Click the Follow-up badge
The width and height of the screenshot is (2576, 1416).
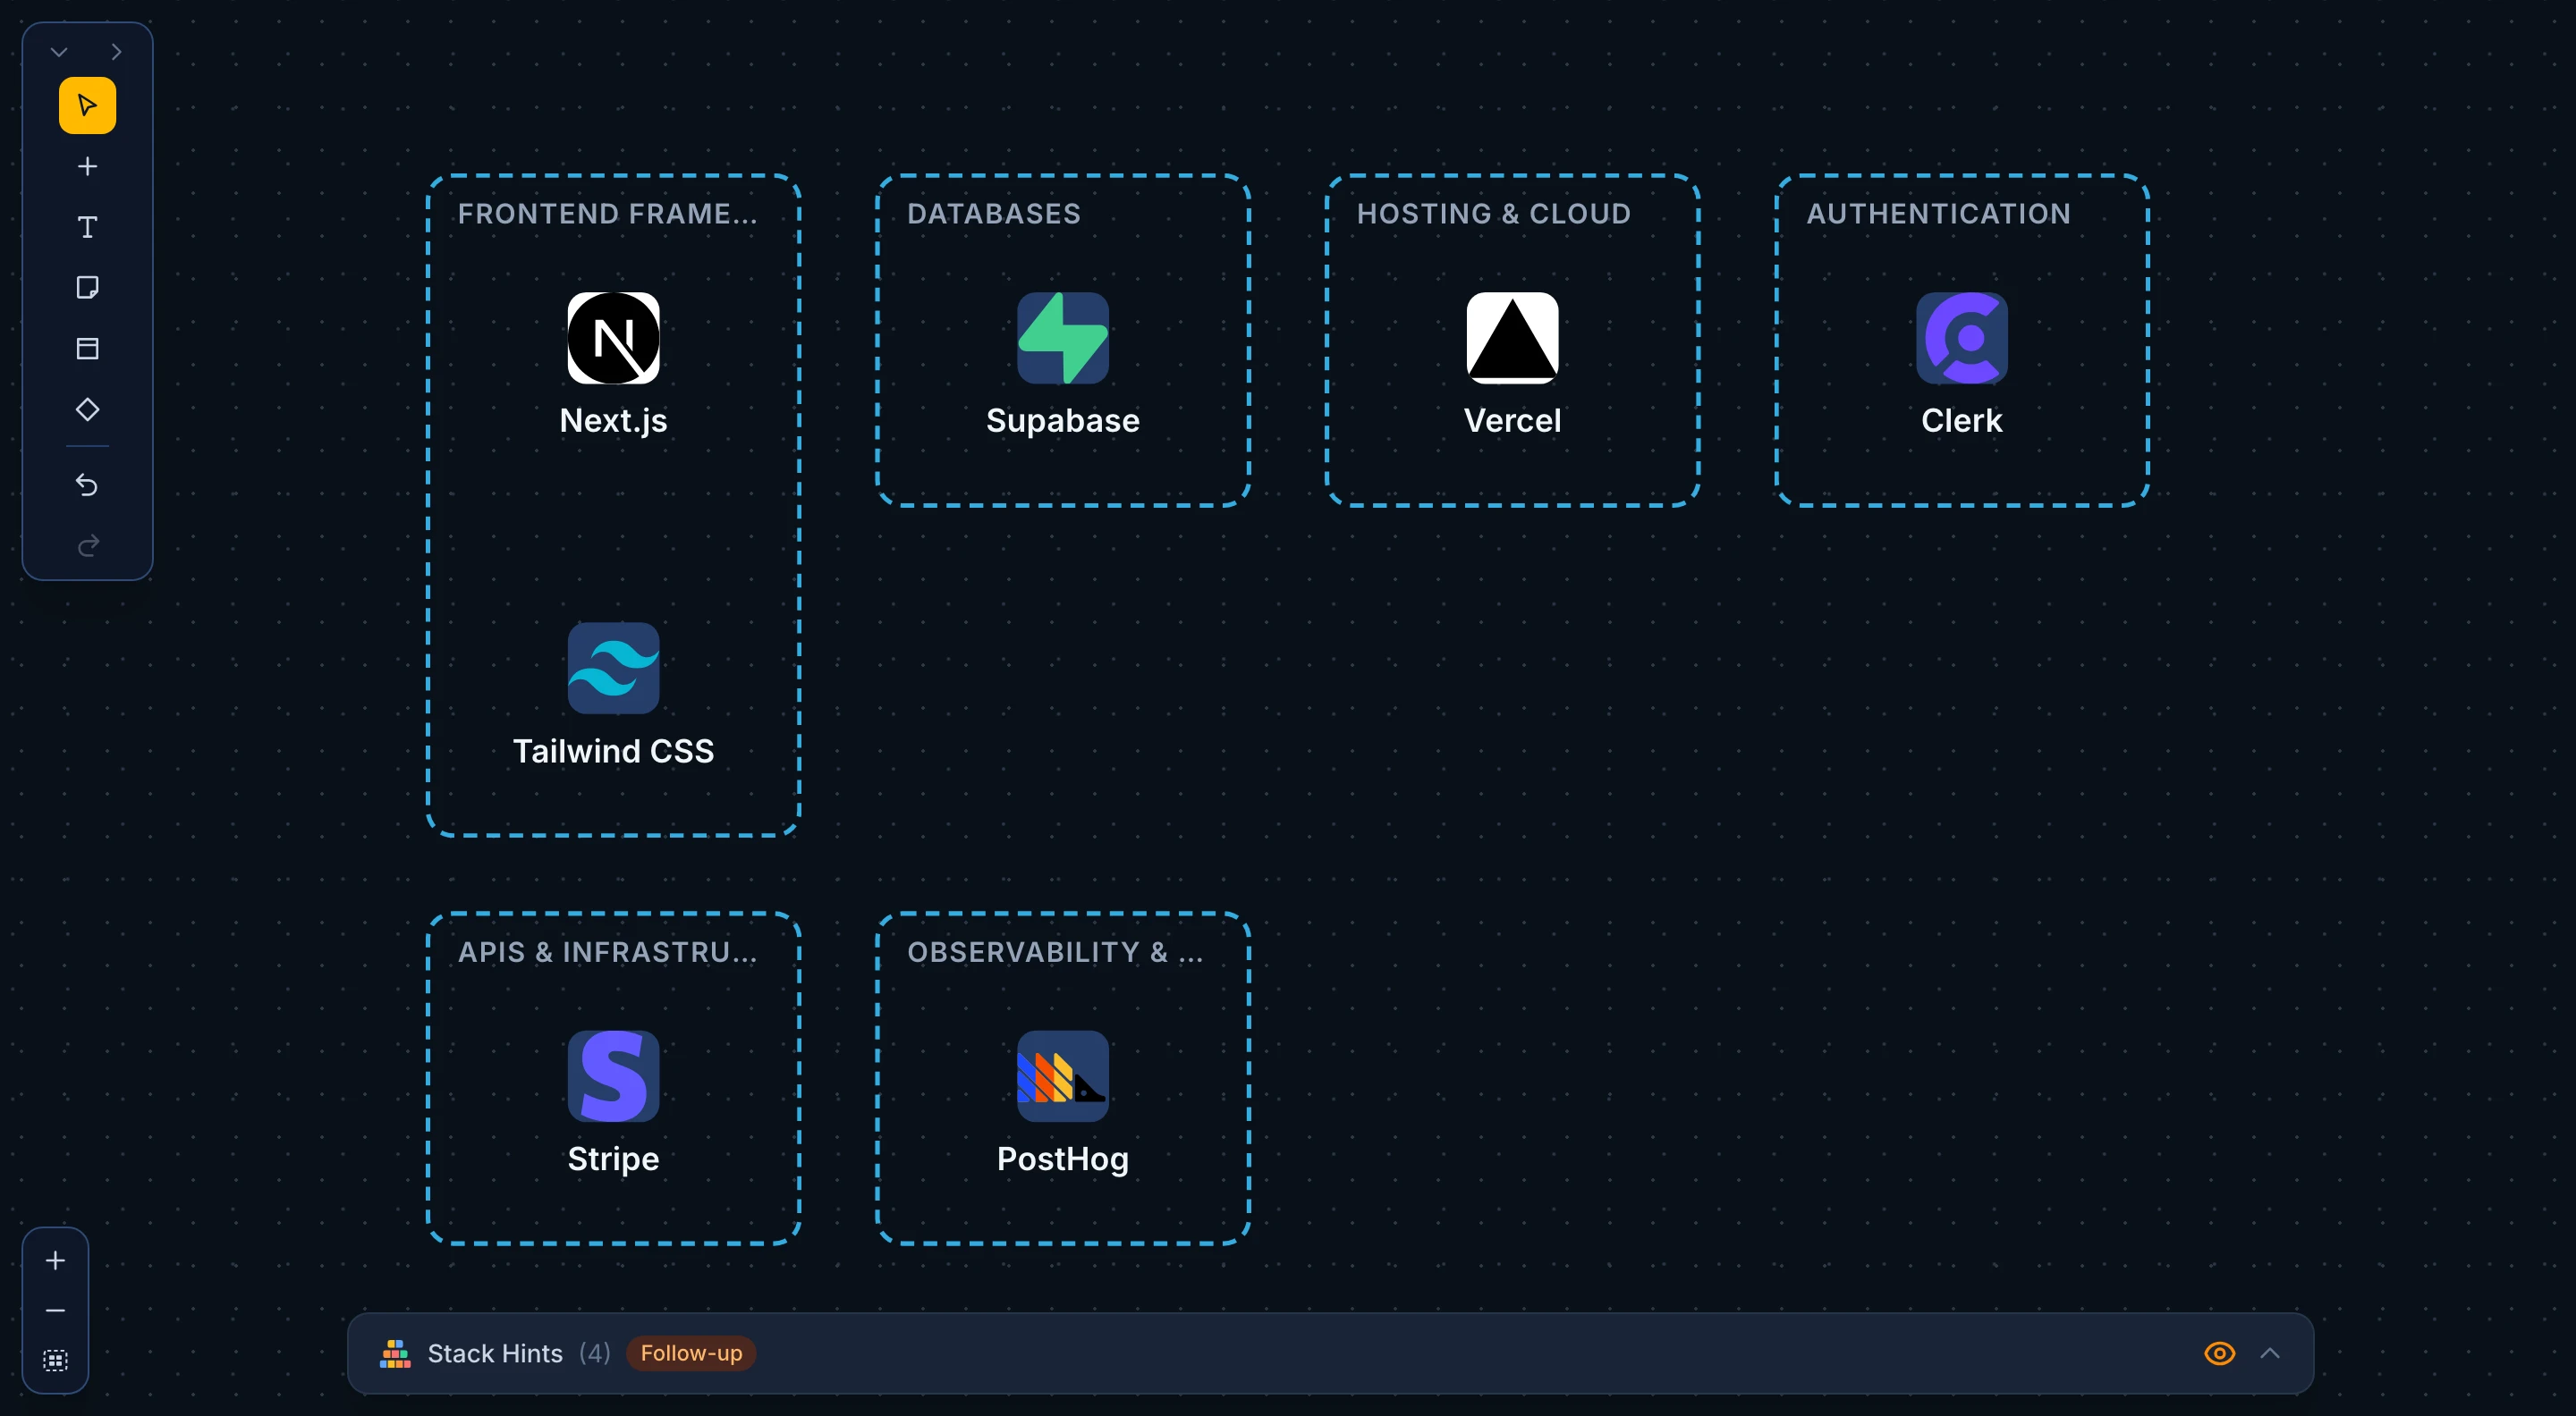click(x=691, y=1354)
